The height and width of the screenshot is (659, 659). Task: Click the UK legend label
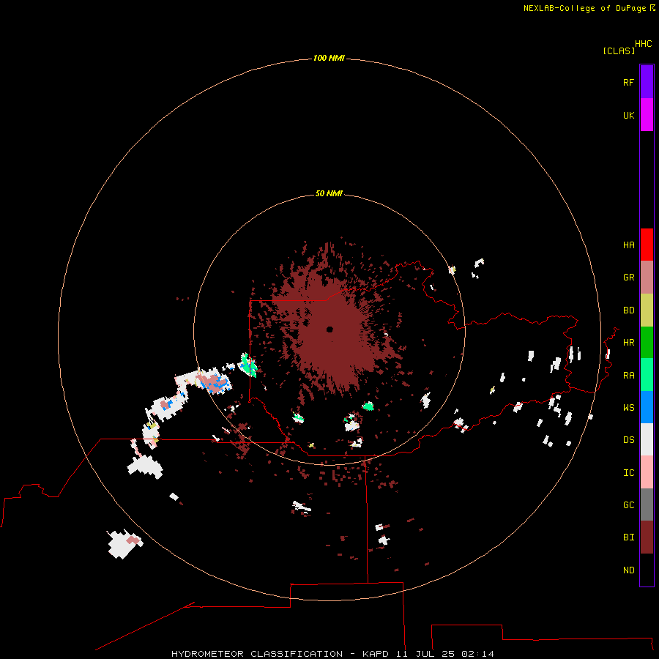(x=628, y=115)
